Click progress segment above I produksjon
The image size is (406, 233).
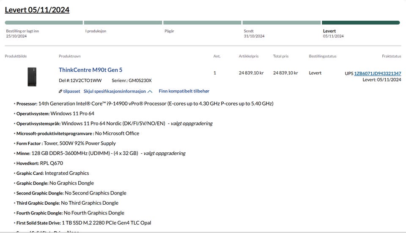pyautogui.click(x=123, y=23)
